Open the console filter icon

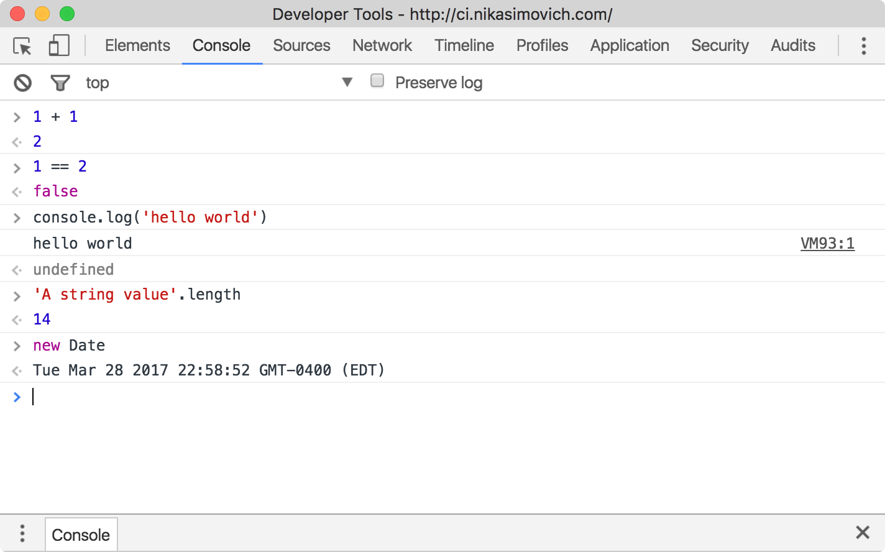pyautogui.click(x=60, y=82)
